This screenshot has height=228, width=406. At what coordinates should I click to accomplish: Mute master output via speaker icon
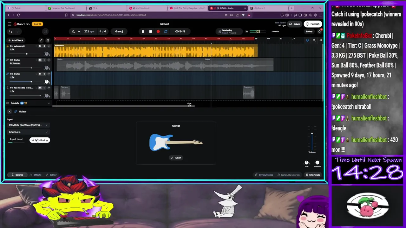pyautogui.click(x=246, y=31)
